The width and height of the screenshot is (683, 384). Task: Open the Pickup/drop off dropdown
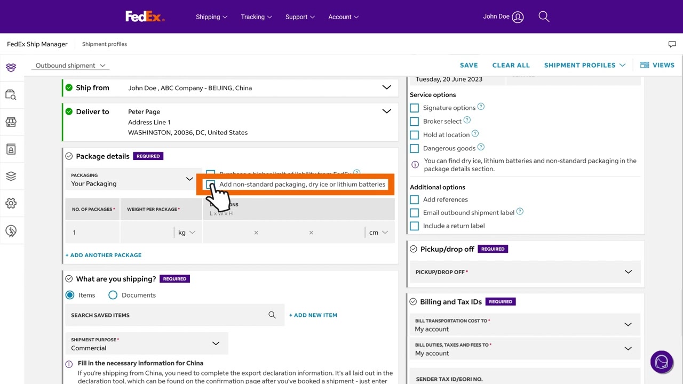(x=628, y=272)
